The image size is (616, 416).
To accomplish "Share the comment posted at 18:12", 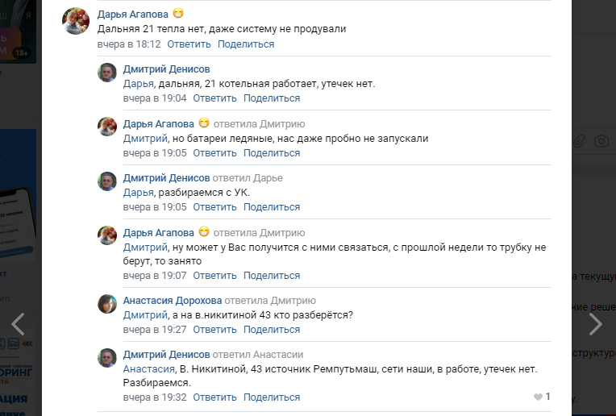I will 246,44.
